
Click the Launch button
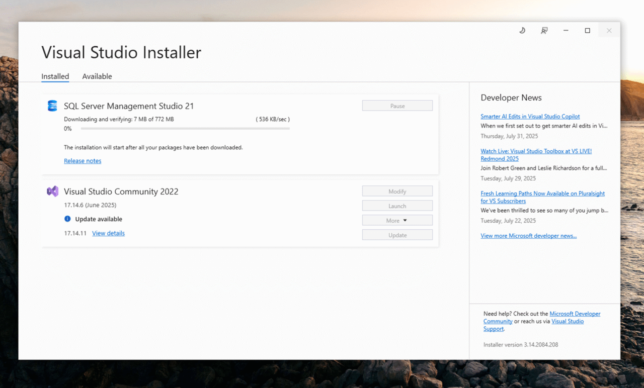coord(397,206)
